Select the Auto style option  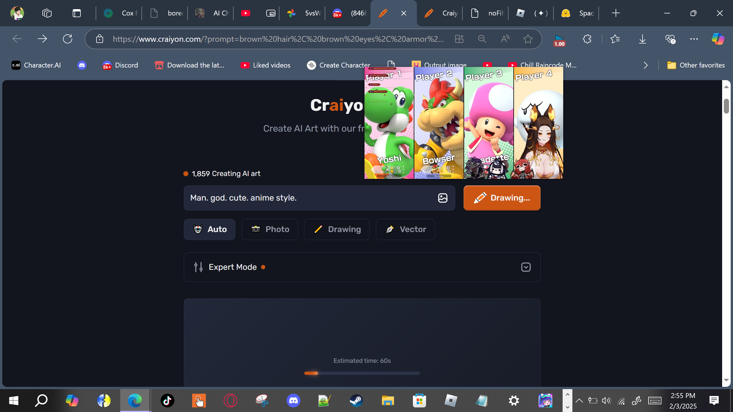pyautogui.click(x=210, y=229)
